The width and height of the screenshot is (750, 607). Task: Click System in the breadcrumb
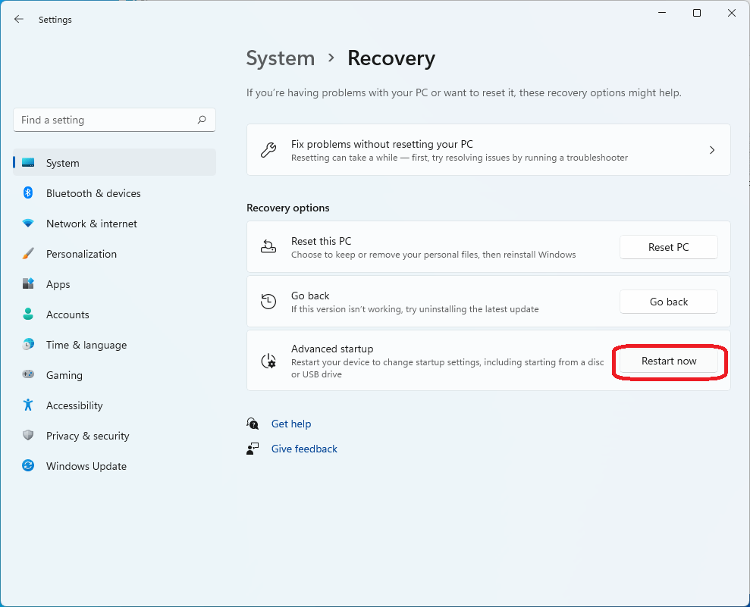pos(281,58)
